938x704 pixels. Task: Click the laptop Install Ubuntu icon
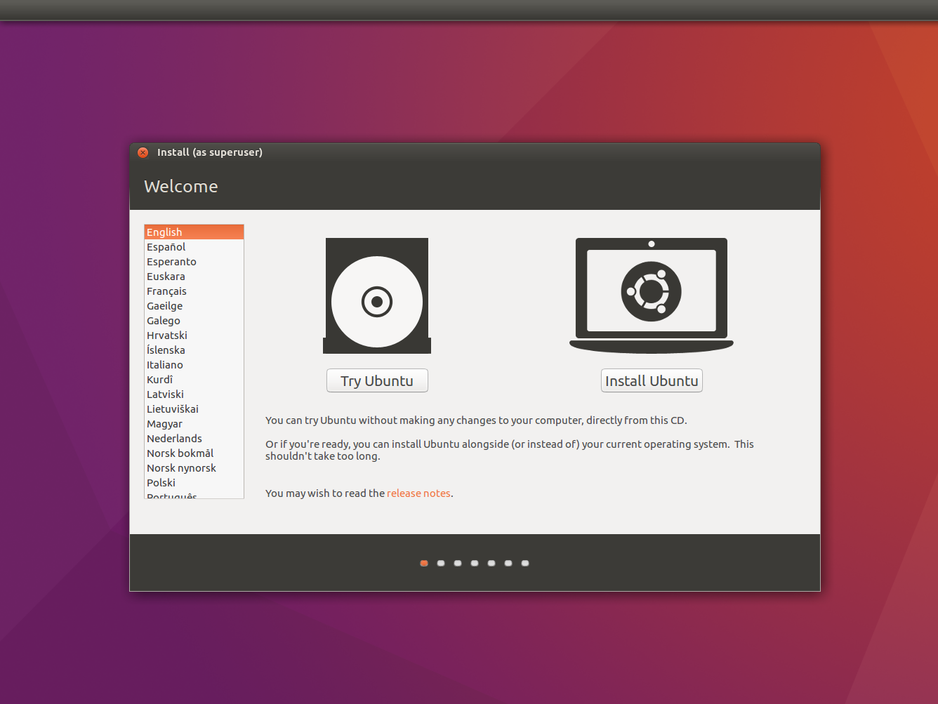pos(652,295)
